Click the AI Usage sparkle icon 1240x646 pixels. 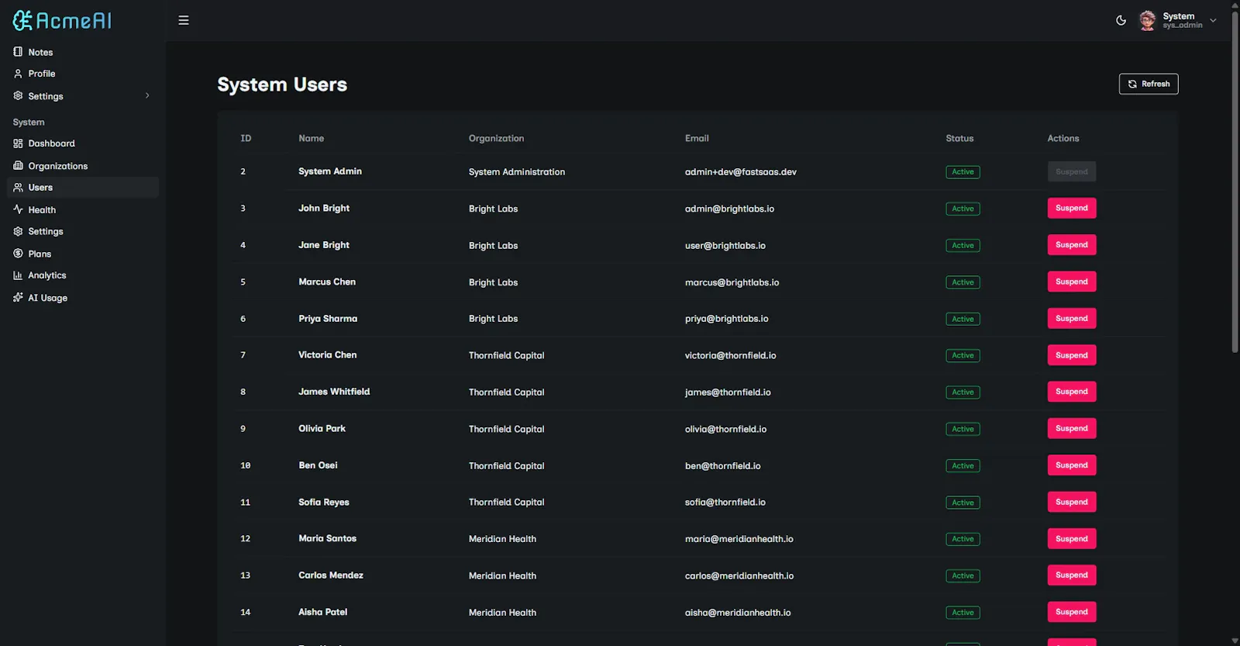(x=18, y=298)
